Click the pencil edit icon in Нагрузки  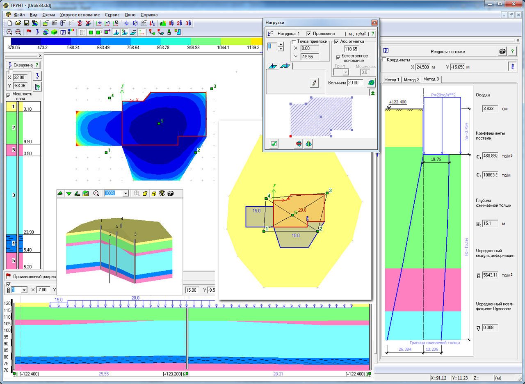pos(314,83)
